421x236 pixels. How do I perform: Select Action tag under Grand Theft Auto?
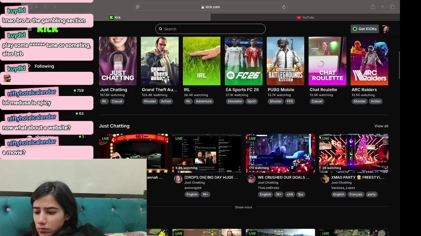coord(166,101)
